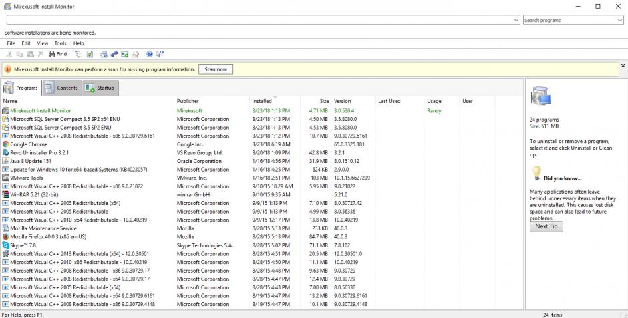Click the startup window toolbar icon
The width and height of the screenshot is (628, 318).
click(124, 54)
